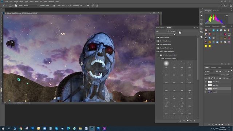233x131 pixels.
Task: Click the share icon at top right
Action: point(230,6)
